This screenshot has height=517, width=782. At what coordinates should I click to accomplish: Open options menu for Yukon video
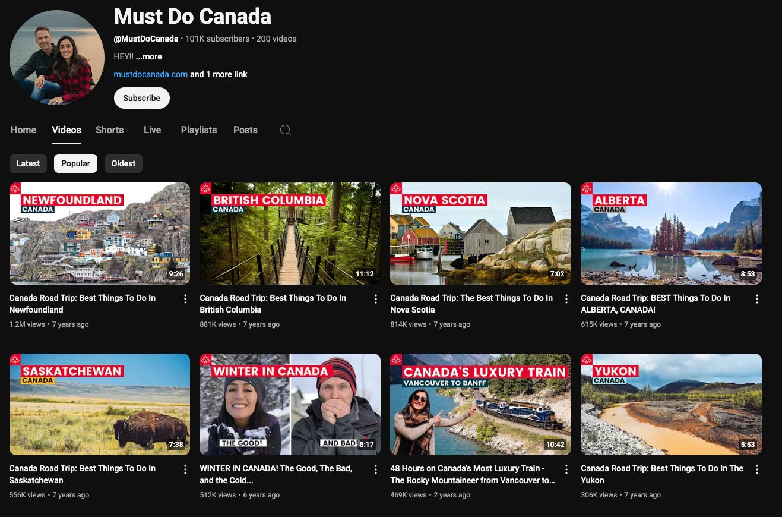coord(757,469)
